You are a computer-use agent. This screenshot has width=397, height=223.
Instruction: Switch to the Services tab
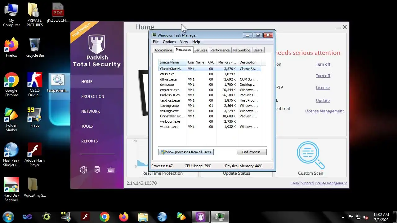coord(201,50)
